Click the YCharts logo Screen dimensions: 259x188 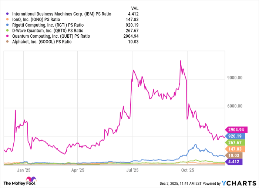pos(239,183)
